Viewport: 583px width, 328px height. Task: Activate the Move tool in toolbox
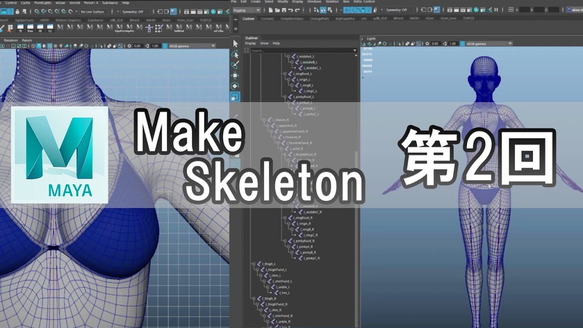pos(235,75)
